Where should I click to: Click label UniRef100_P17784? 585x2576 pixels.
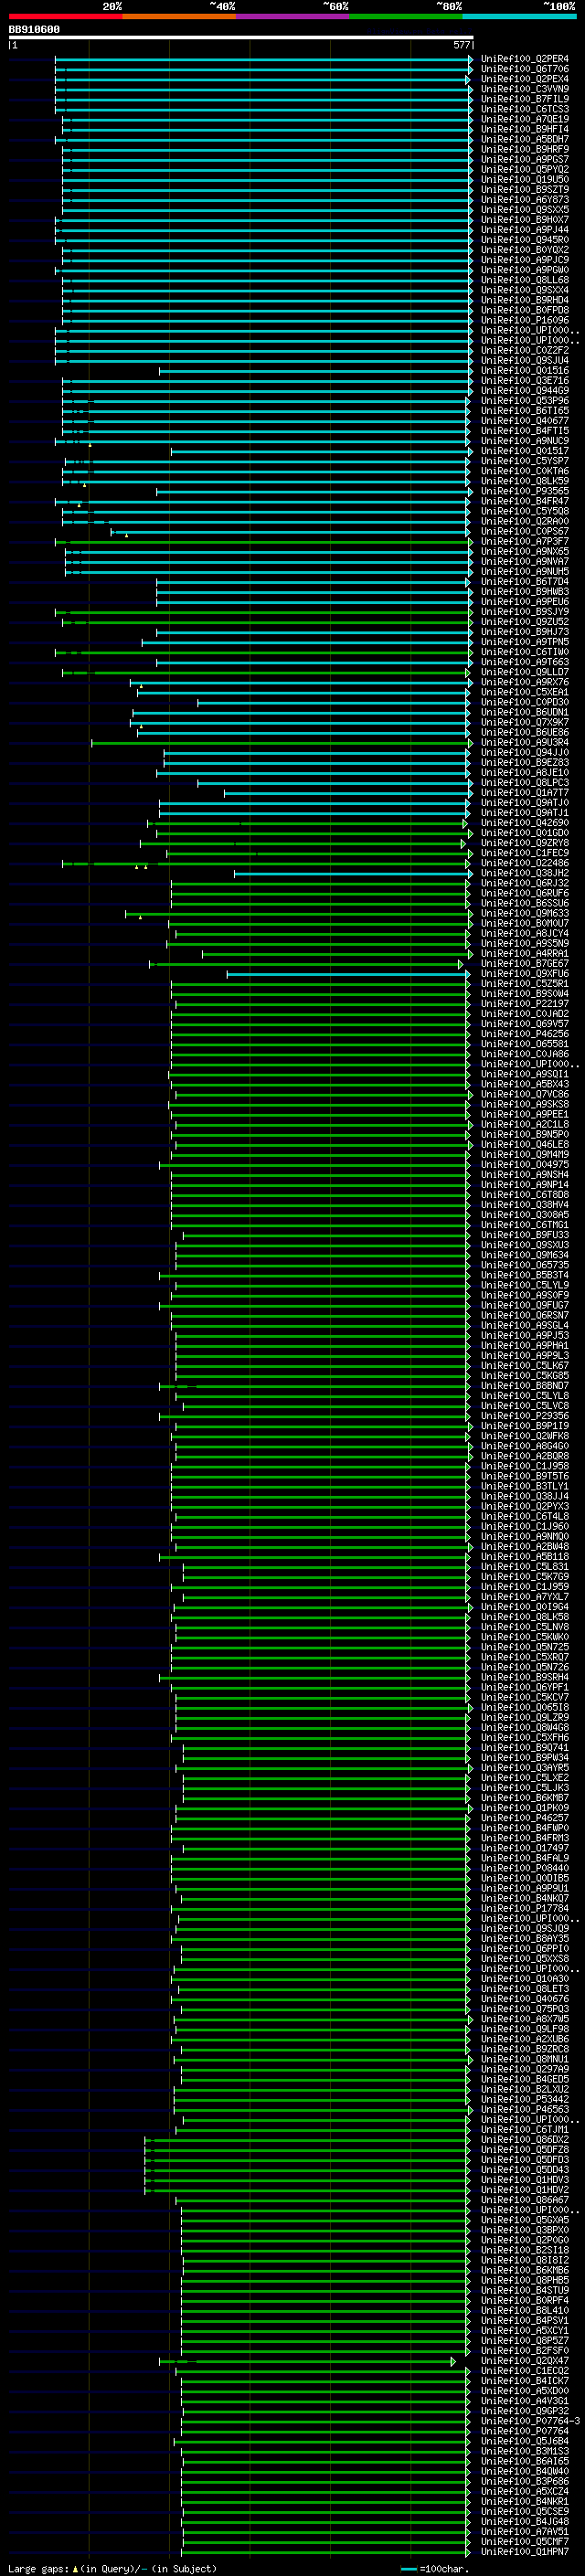pyautogui.click(x=524, y=1909)
